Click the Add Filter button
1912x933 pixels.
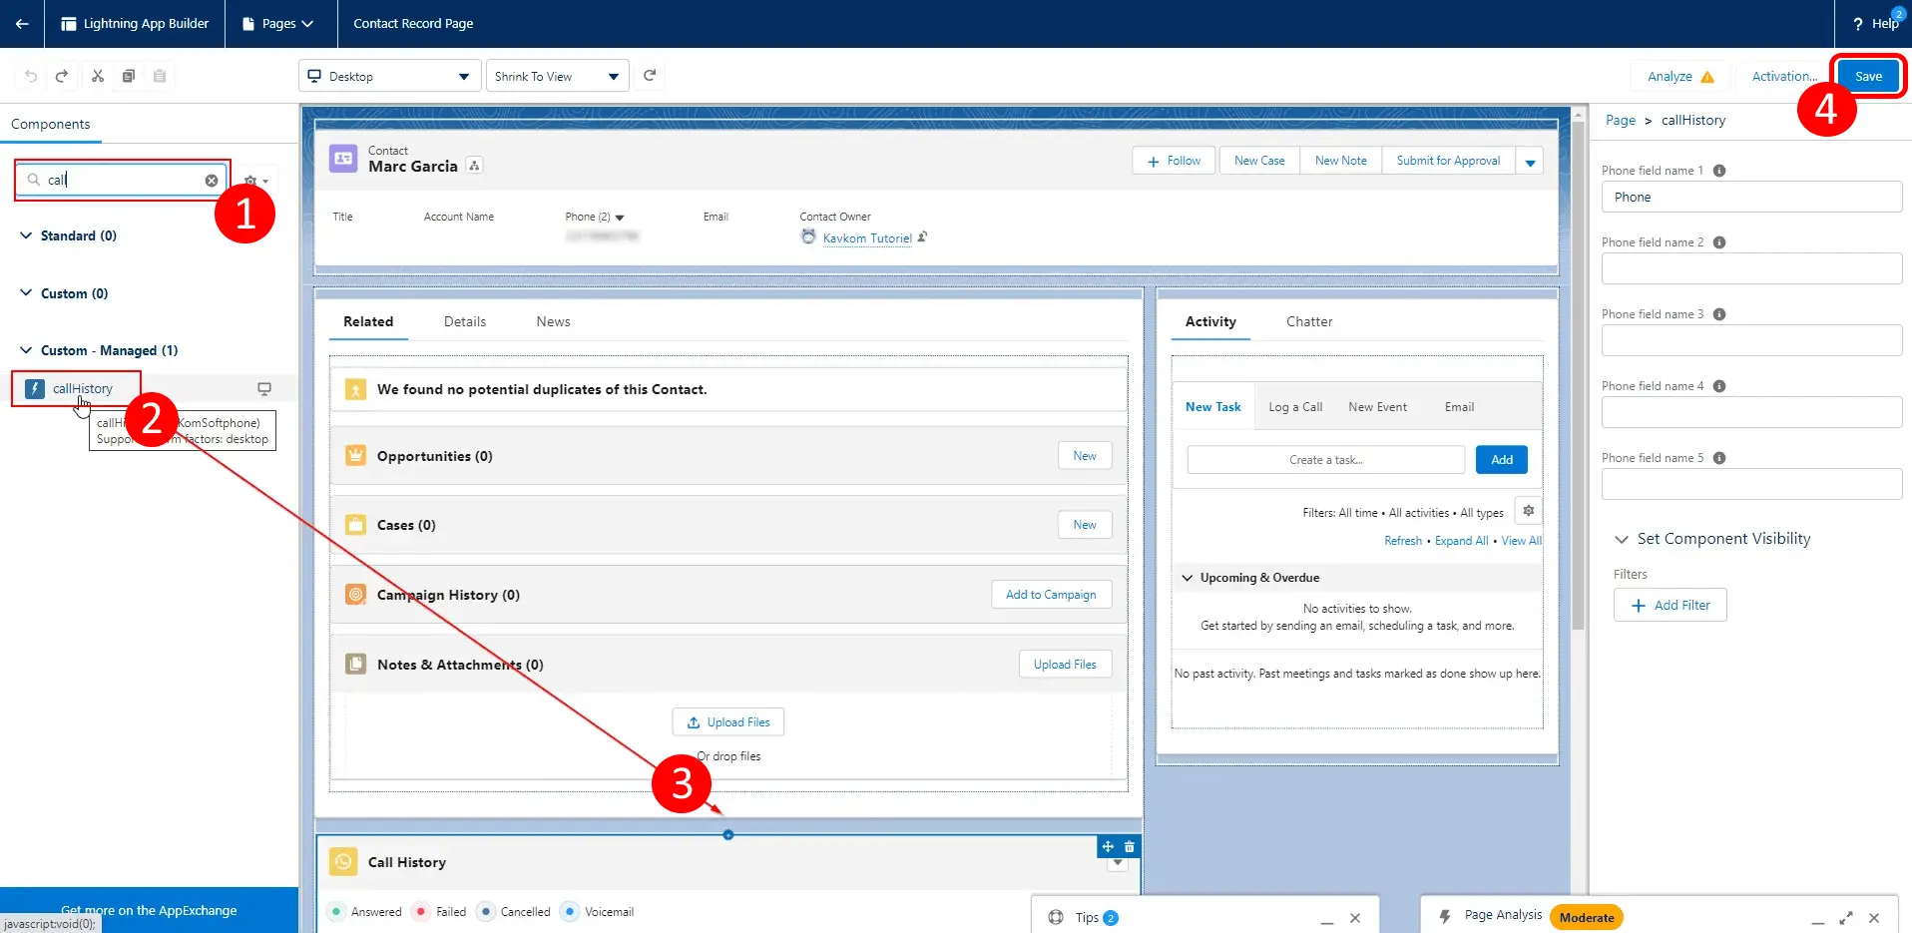pos(1670,606)
